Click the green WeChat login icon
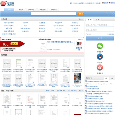 100,46
